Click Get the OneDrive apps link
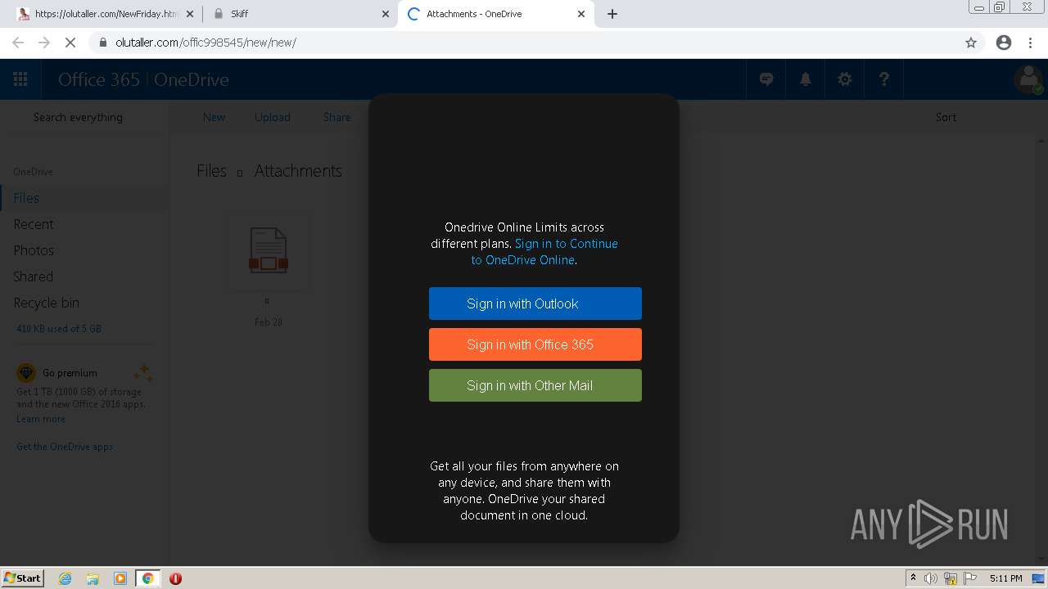This screenshot has height=589, width=1048. click(x=65, y=447)
